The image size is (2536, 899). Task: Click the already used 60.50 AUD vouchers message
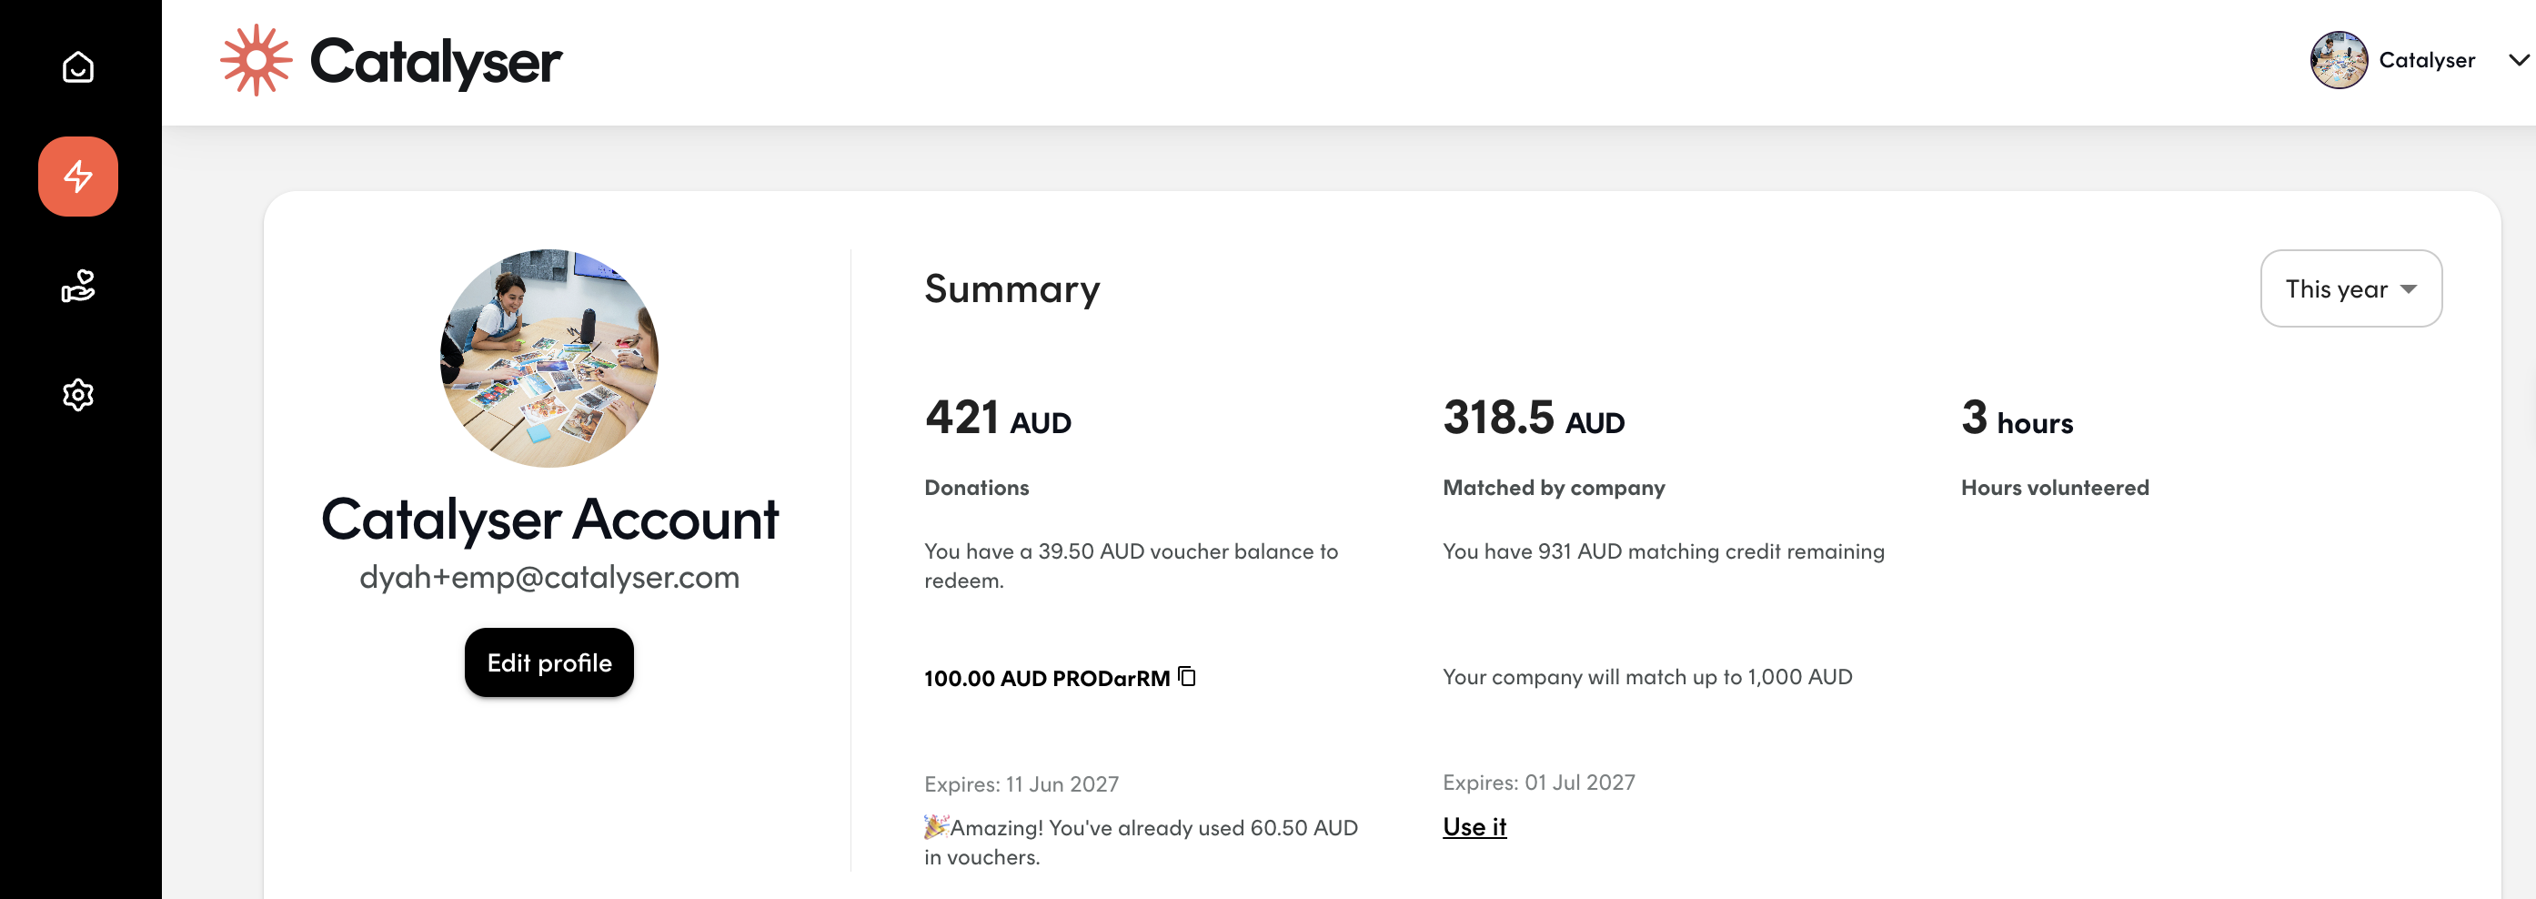click(x=1141, y=842)
